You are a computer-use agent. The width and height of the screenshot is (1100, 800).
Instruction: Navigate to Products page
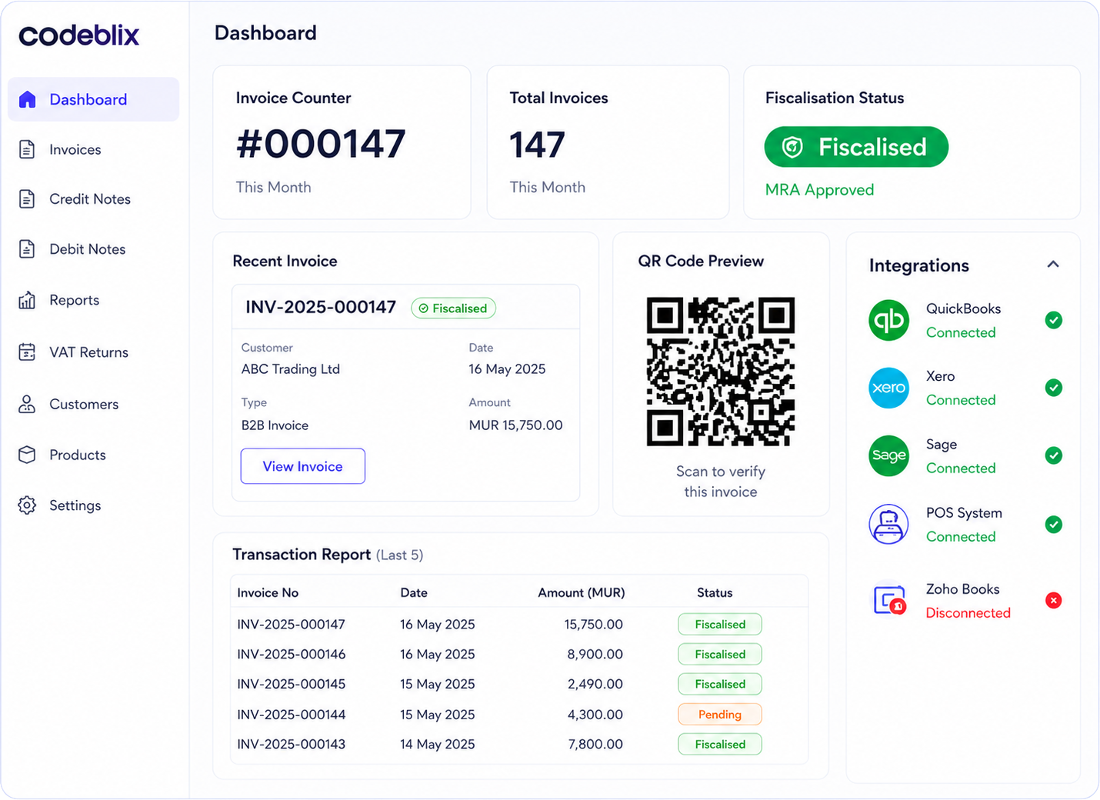(77, 455)
